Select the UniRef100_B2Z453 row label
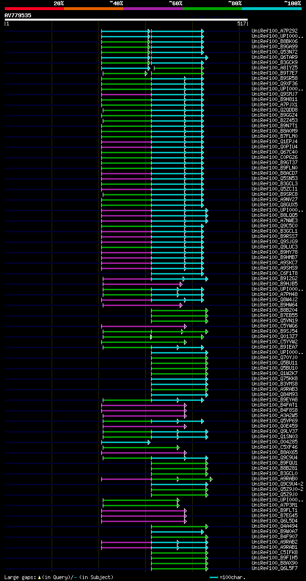Viewport: 306px width, 581px height. 275,120
